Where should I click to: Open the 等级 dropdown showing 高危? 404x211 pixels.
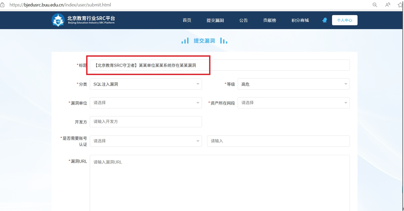pos(293,84)
